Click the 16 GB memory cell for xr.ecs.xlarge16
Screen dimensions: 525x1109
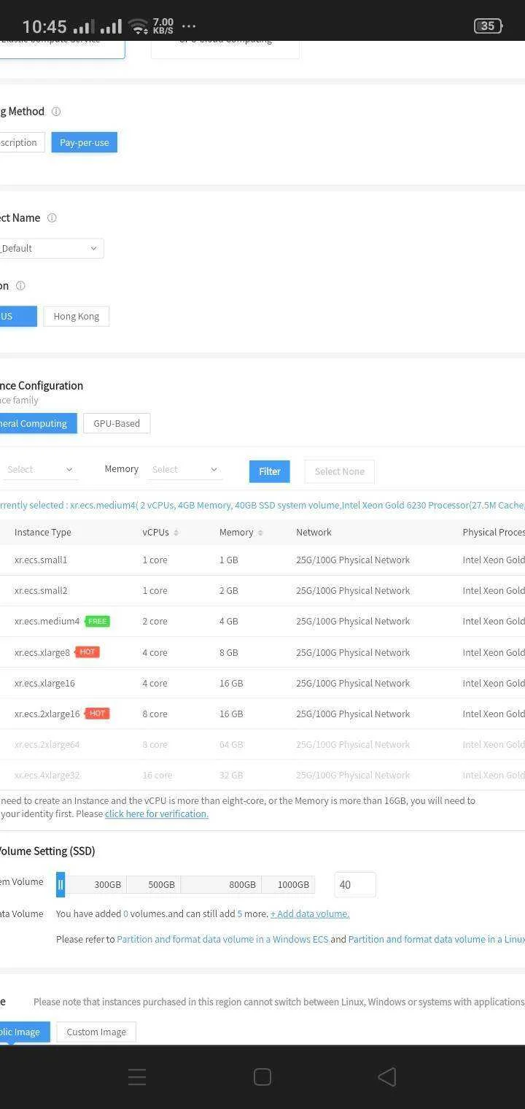[231, 683]
